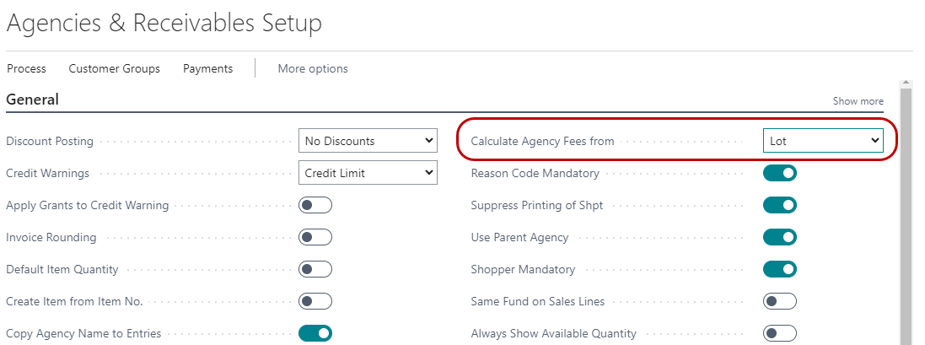Turn on Default Item Quantity
This screenshot has height=345, width=925.
[315, 269]
